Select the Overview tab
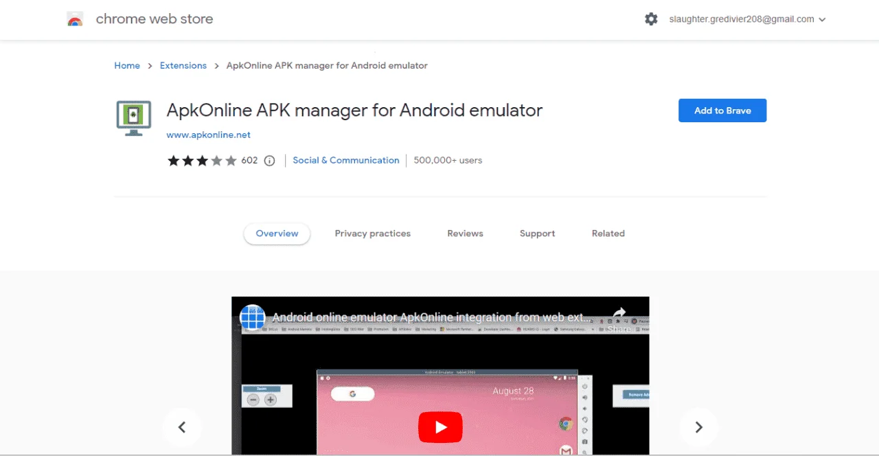The image size is (879, 456). 277,233
